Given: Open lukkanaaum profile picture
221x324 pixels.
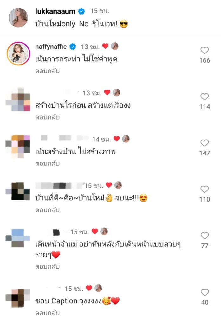Looking at the screenshot, I should click(18, 18).
